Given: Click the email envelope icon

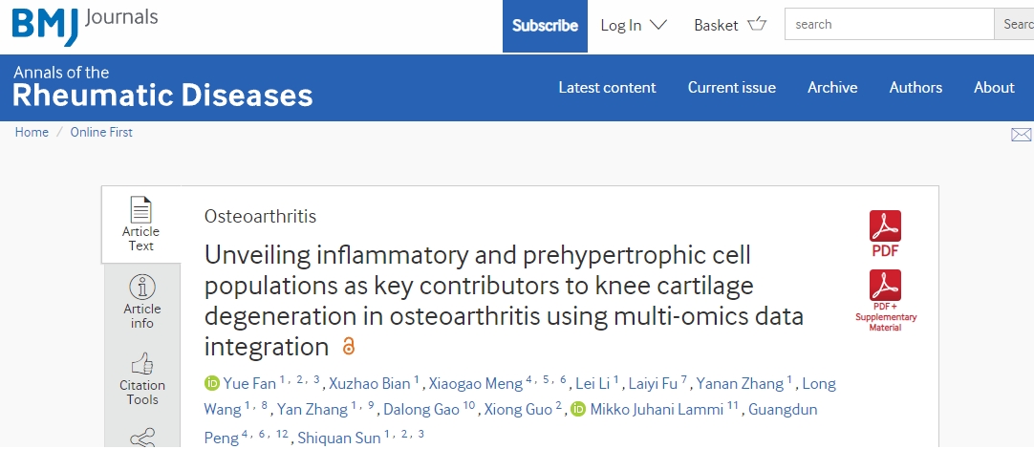Looking at the screenshot, I should coord(1021,135).
